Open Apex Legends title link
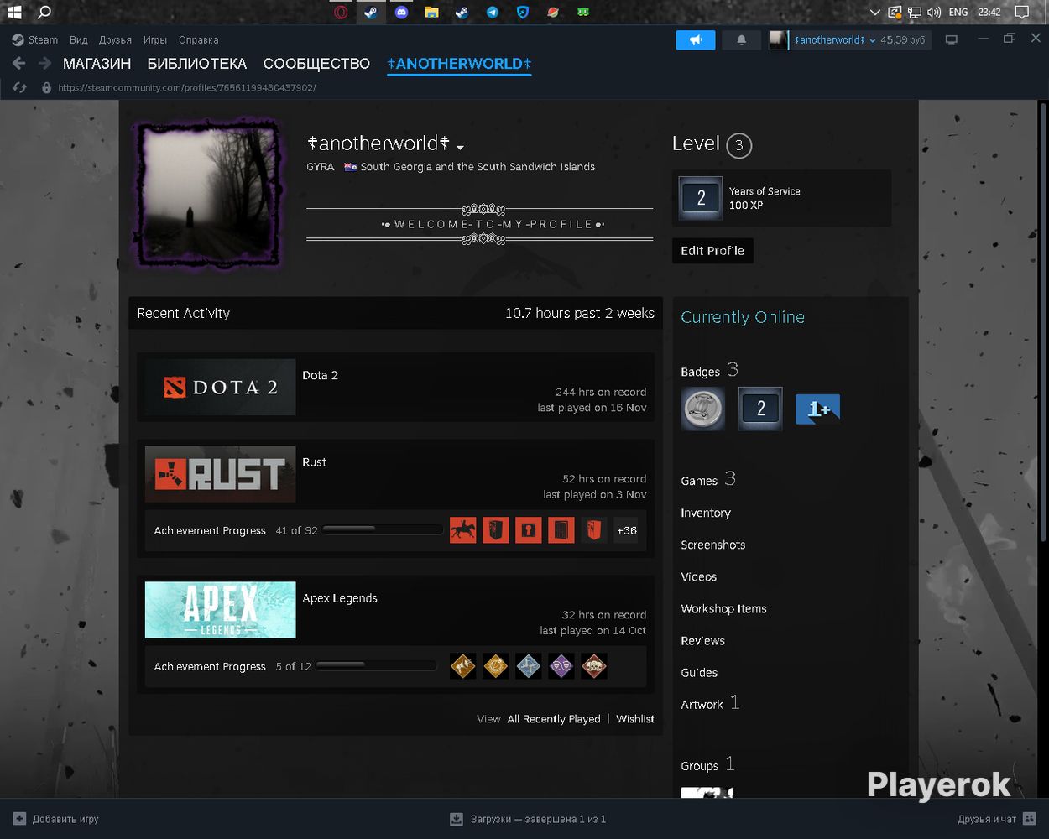Screen dimensions: 1049x839 340,598
